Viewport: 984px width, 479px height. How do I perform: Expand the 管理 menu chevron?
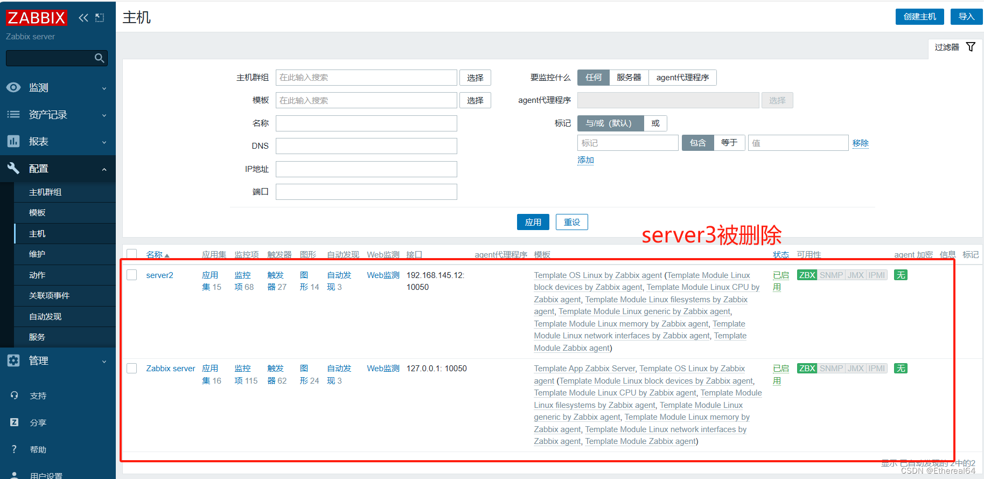[x=104, y=362]
